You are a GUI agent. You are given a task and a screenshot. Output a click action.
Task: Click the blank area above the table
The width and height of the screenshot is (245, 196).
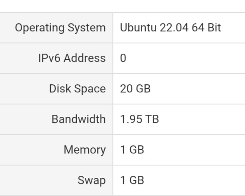[122, 6]
